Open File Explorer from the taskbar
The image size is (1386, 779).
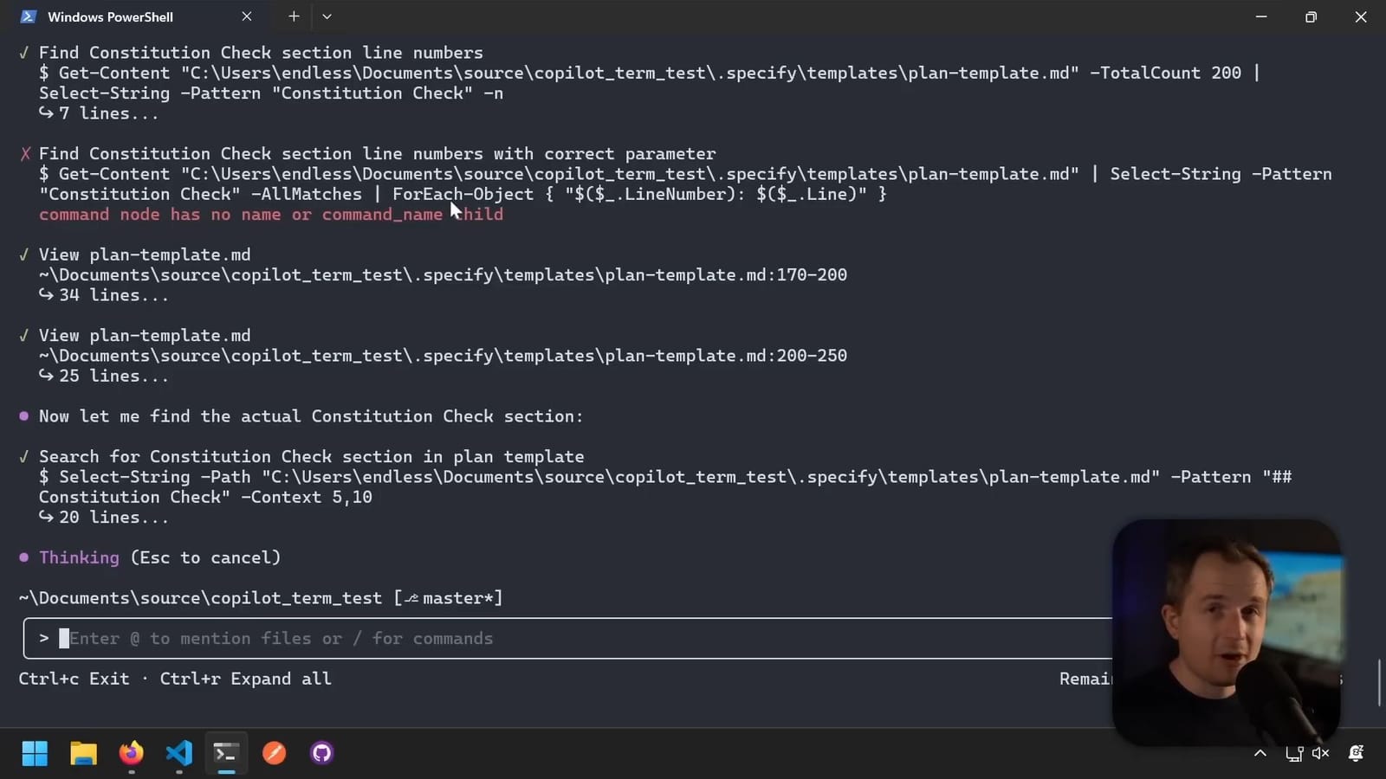pos(83,753)
